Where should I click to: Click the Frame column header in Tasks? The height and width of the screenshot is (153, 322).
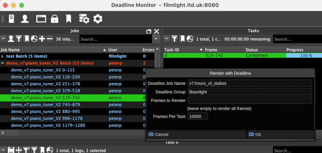point(224,50)
